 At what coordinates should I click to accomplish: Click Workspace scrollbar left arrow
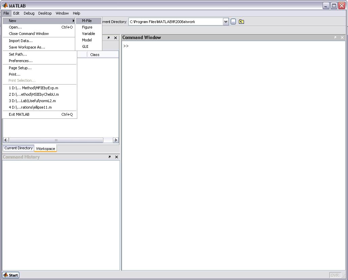(x=6, y=140)
